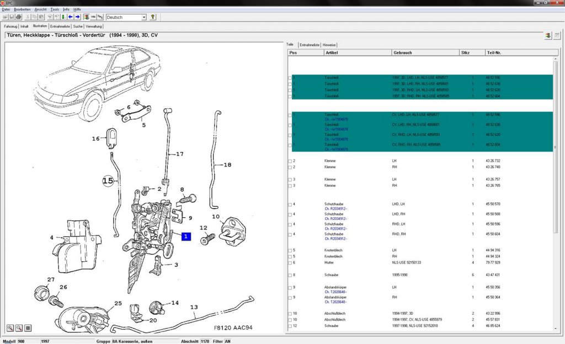This screenshot has width=565, height=344.
Task: Switch to the Entnahmeliste tab above the parts list
Action: [x=310, y=45]
